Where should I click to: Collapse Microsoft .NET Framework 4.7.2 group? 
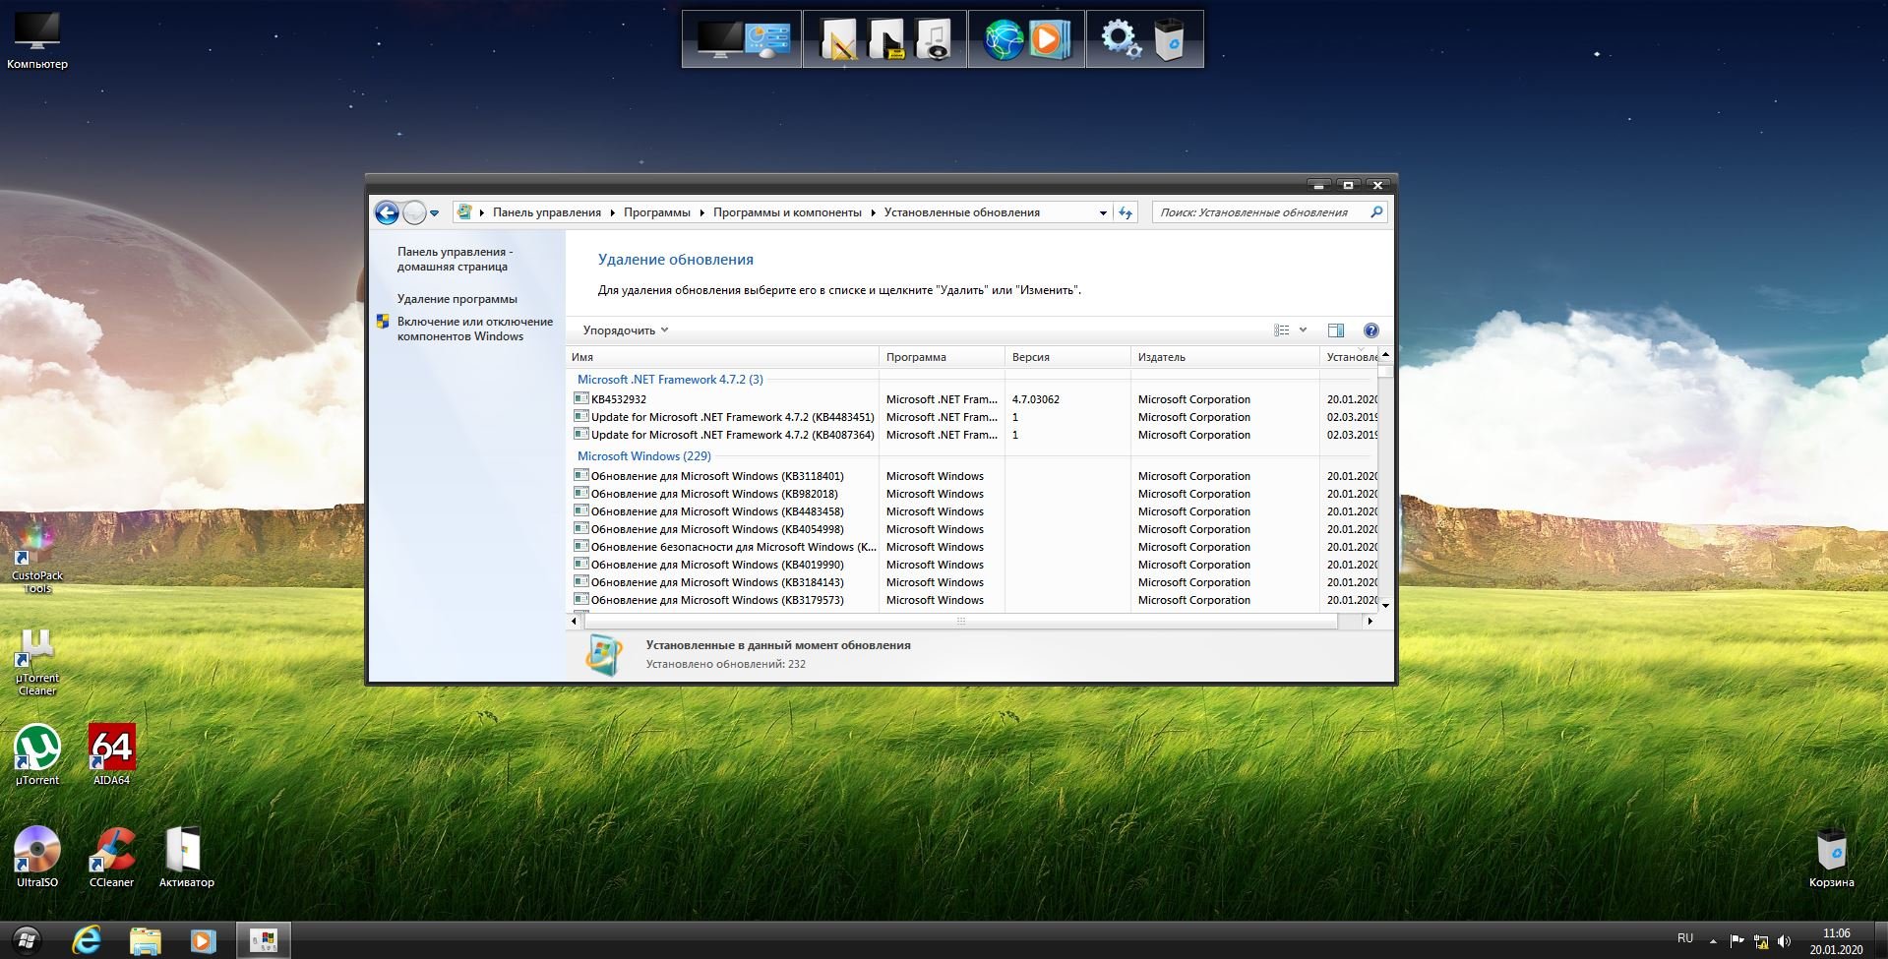670,380
